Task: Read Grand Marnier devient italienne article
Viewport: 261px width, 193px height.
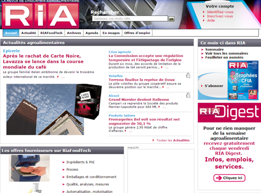Action: (x=139, y=99)
